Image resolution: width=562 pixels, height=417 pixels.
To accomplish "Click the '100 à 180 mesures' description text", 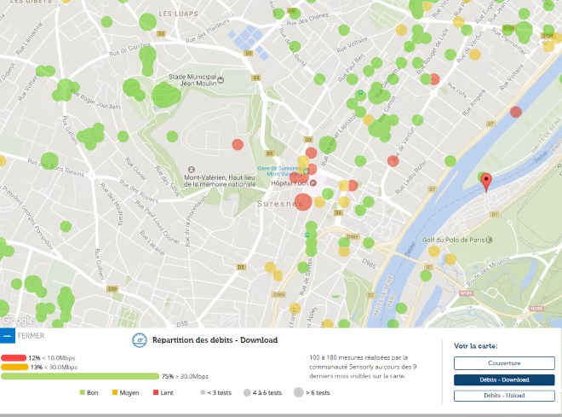I will click(363, 367).
